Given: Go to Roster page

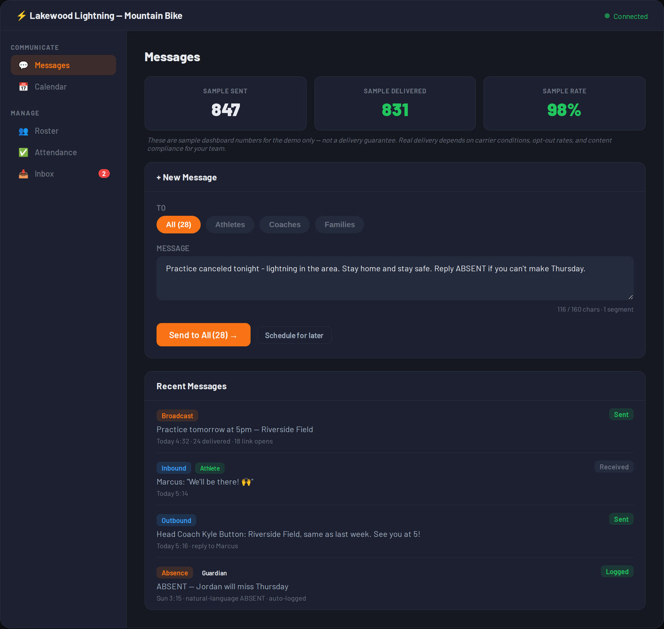Looking at the screenshot, I should [x=63, y=131].
